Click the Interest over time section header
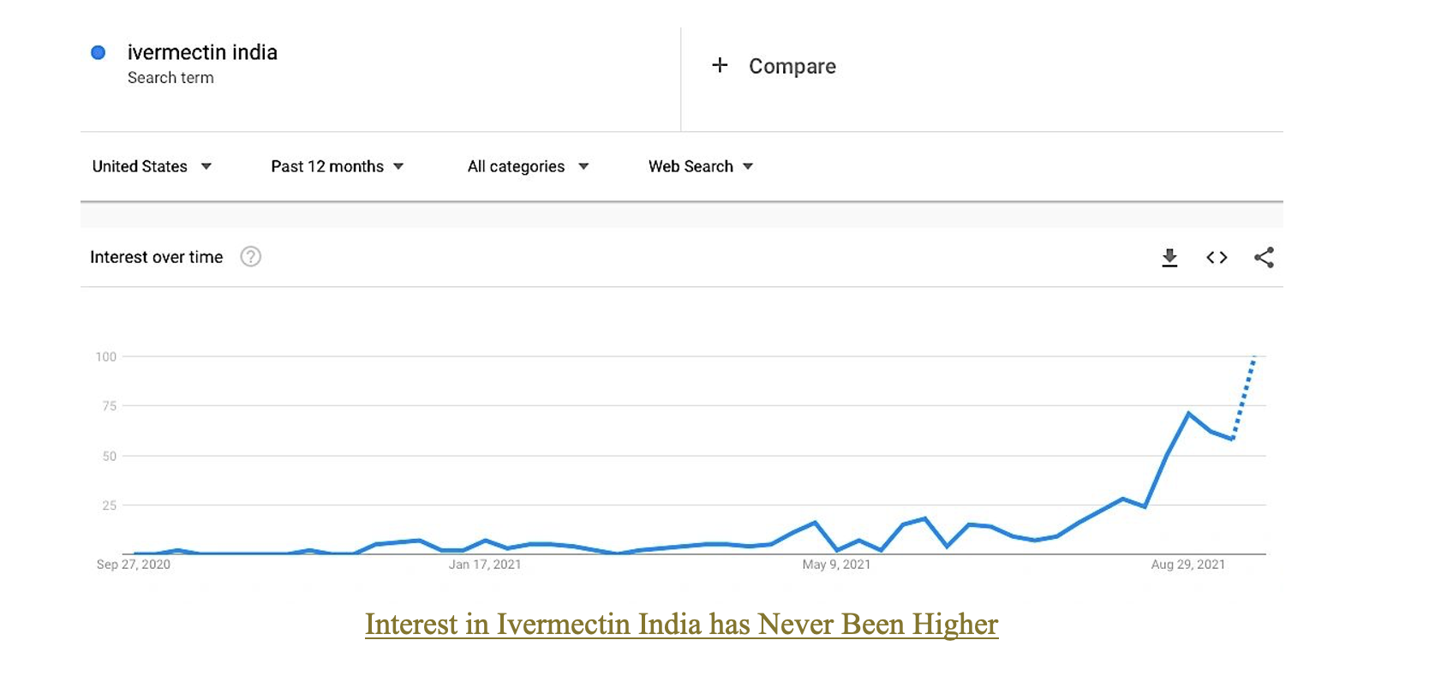The width and height of the screenshot is (1441, 682). tap(157, 257)
